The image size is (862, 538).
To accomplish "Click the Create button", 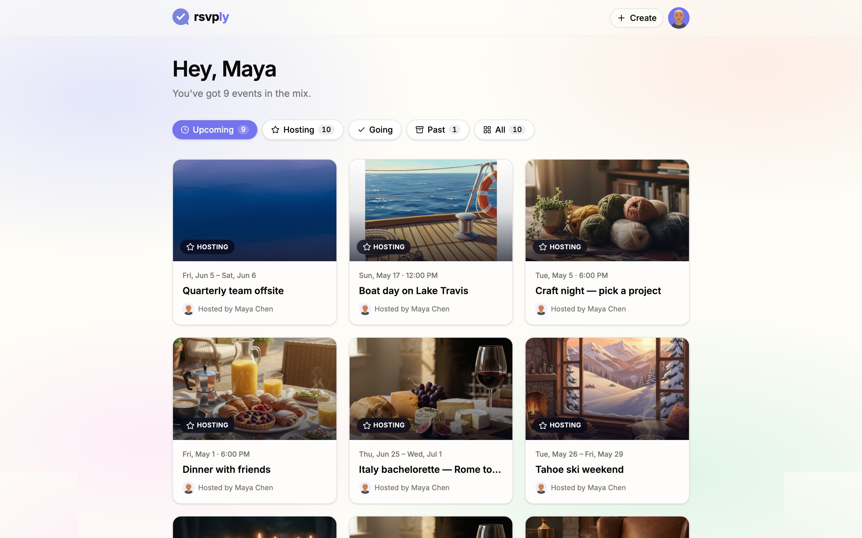I will point(636,18).
